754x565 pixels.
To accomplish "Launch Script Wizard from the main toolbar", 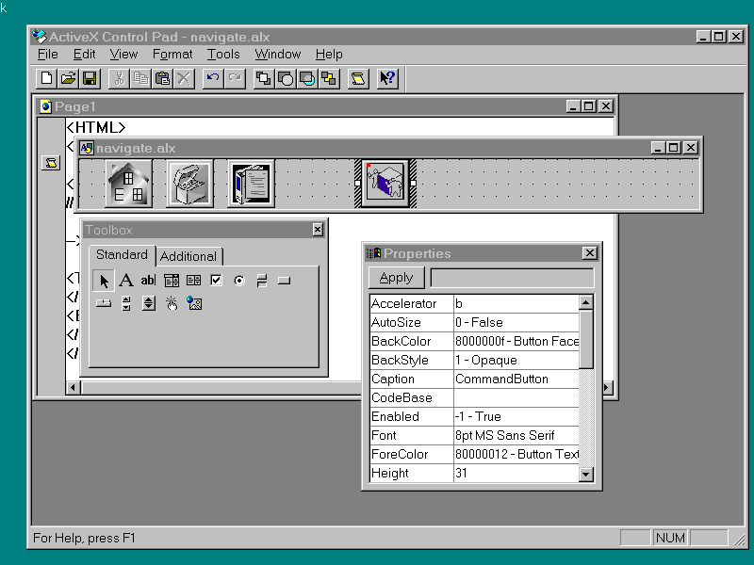I will (358, 79).
